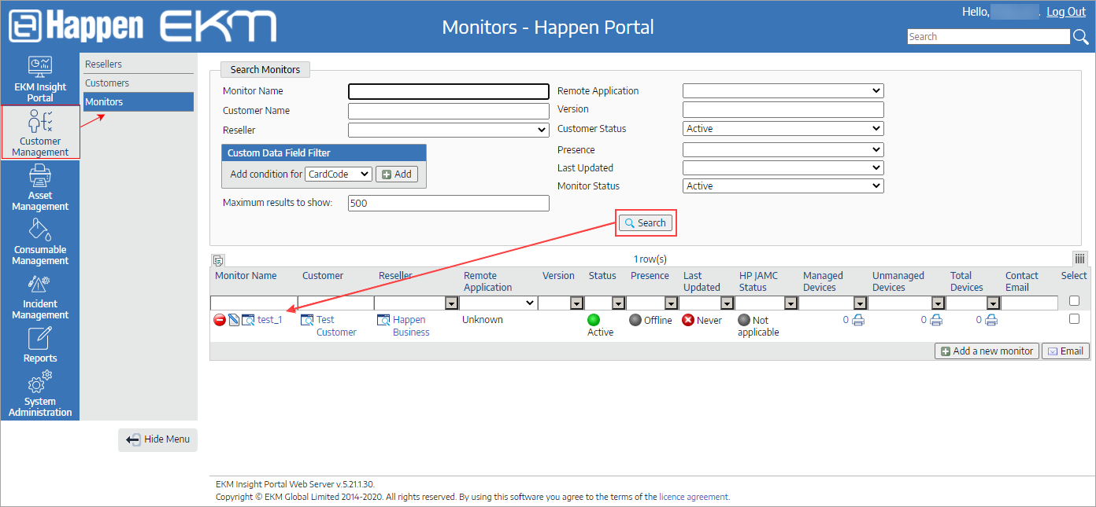Screen dimensions: 1096x507
Task: Click the view details icon for test_1
Action: pos(248,320)
